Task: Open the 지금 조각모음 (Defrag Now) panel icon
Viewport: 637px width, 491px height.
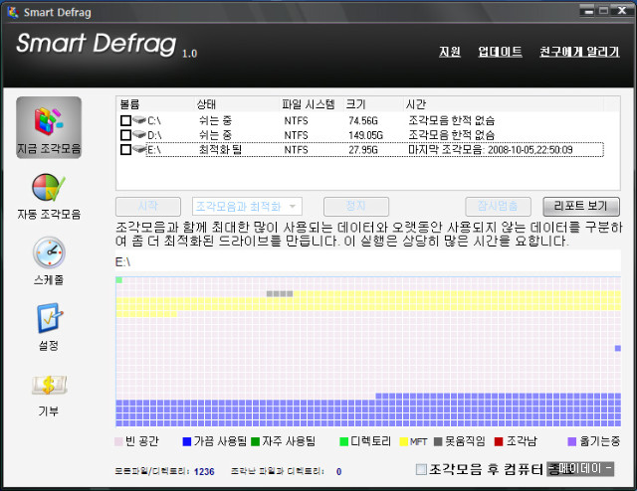Action: click(x=49, y=127)
